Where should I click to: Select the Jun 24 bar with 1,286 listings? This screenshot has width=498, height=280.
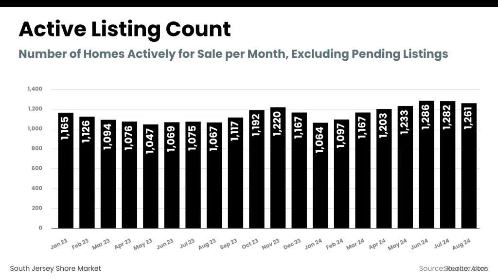click(427, 164)
